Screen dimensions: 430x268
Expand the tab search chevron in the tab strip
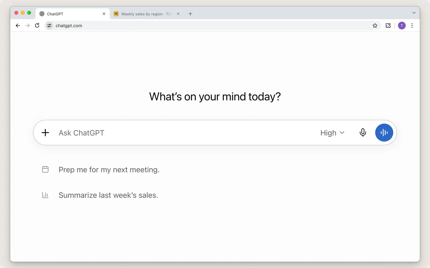pyautogui.click(x=414, y=13)
